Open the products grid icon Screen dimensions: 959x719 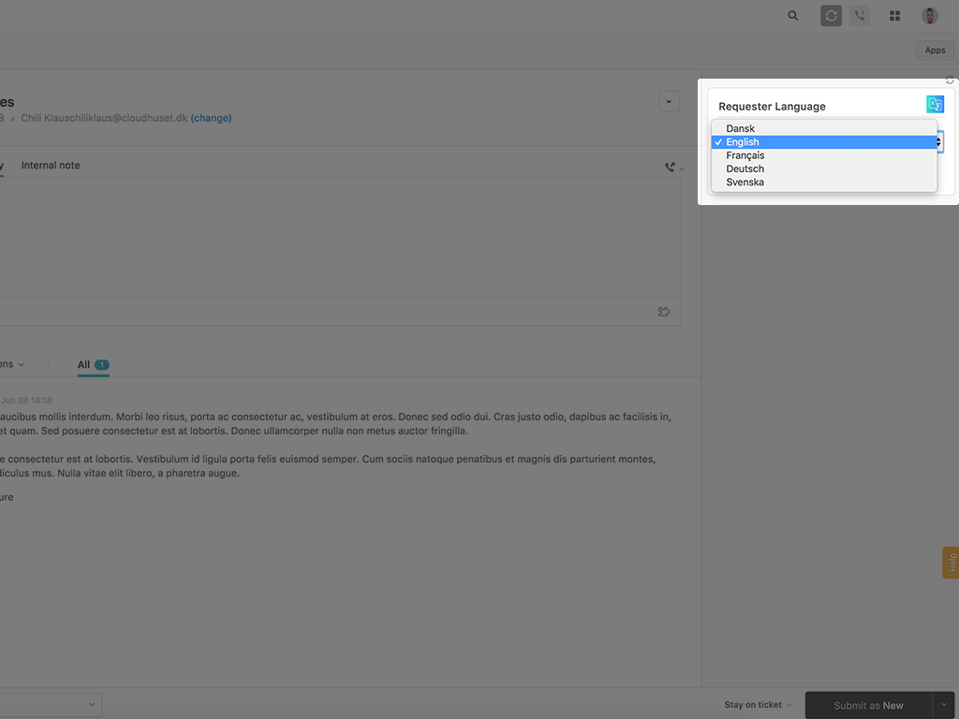click(x=894, y=16)
